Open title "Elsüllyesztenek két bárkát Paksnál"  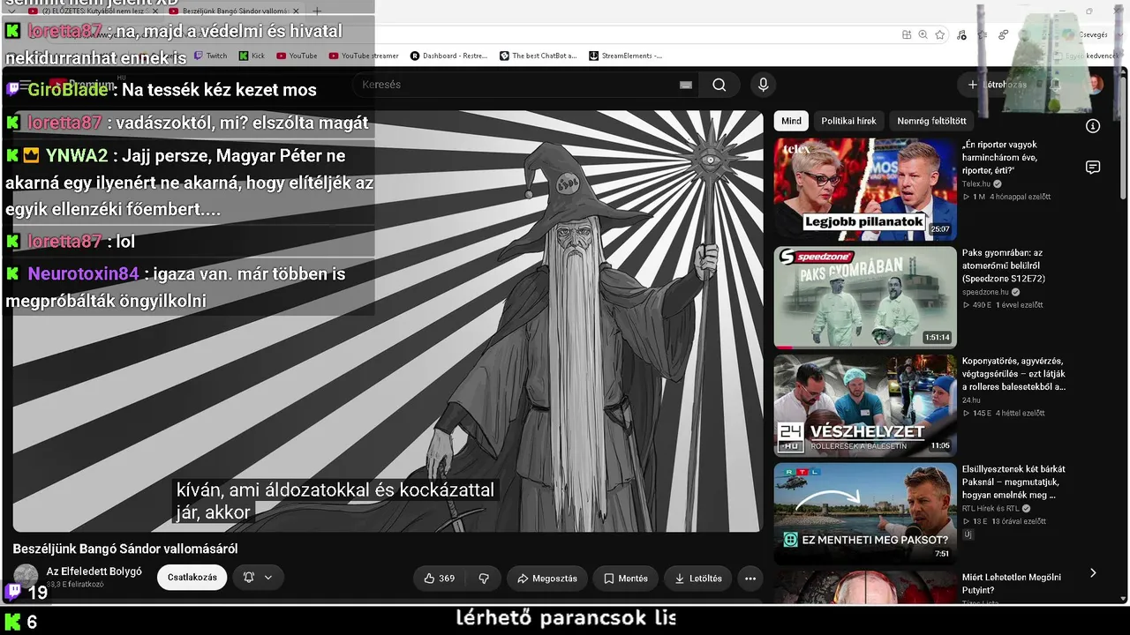click(x=1013, y=482)
